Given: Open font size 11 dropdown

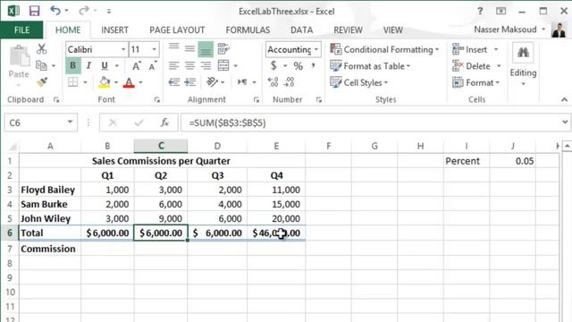Looking at the screenshot, I should pos(155,49).
